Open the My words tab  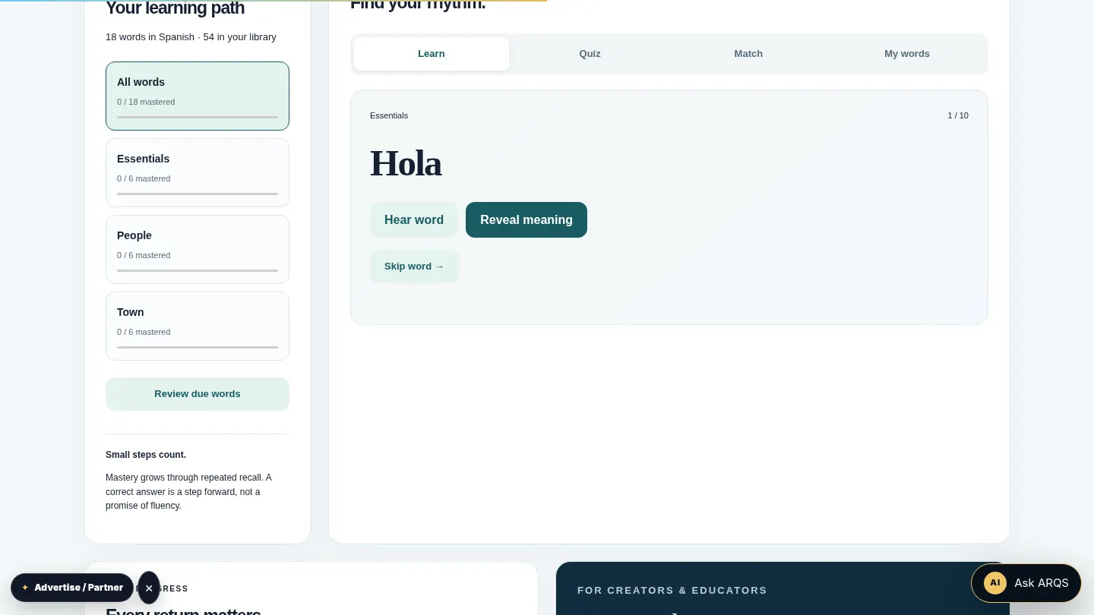907,54
